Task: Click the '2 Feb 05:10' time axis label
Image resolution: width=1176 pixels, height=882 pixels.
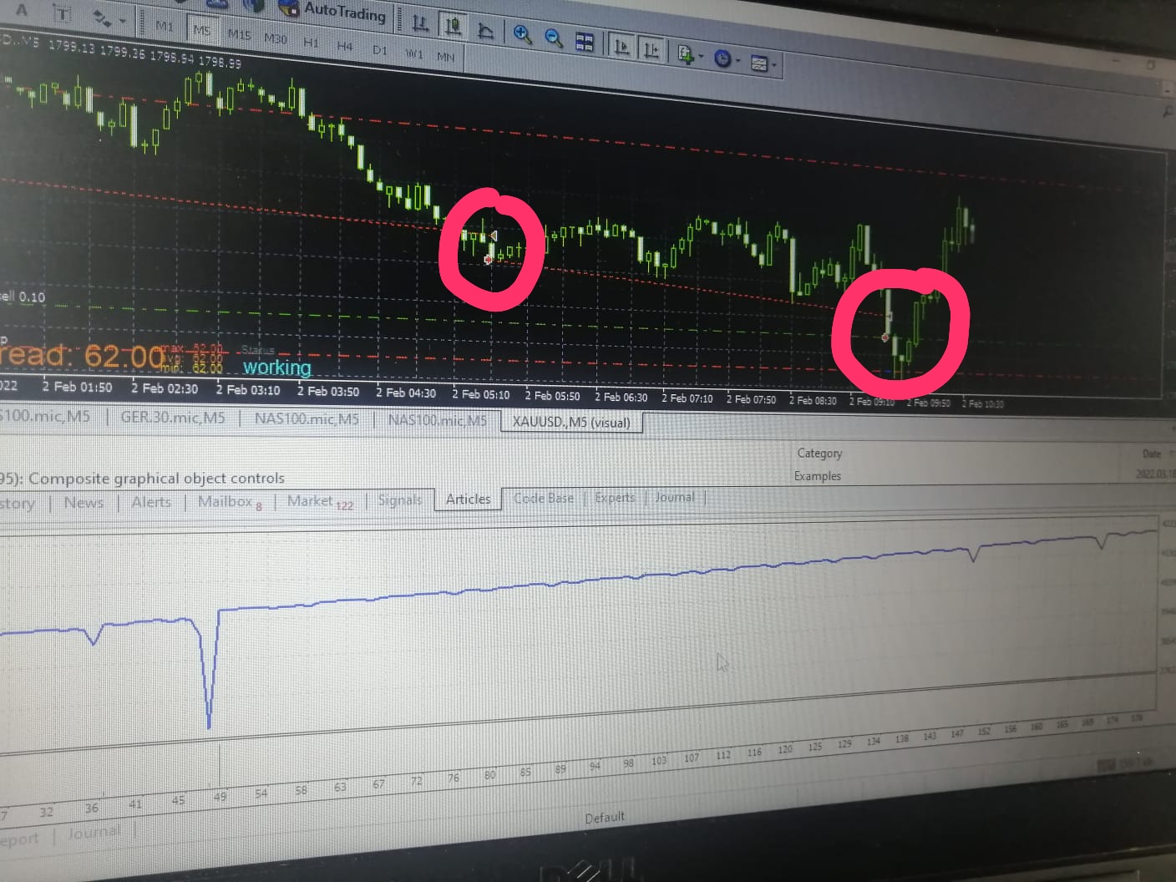Action: pos(481,394)
